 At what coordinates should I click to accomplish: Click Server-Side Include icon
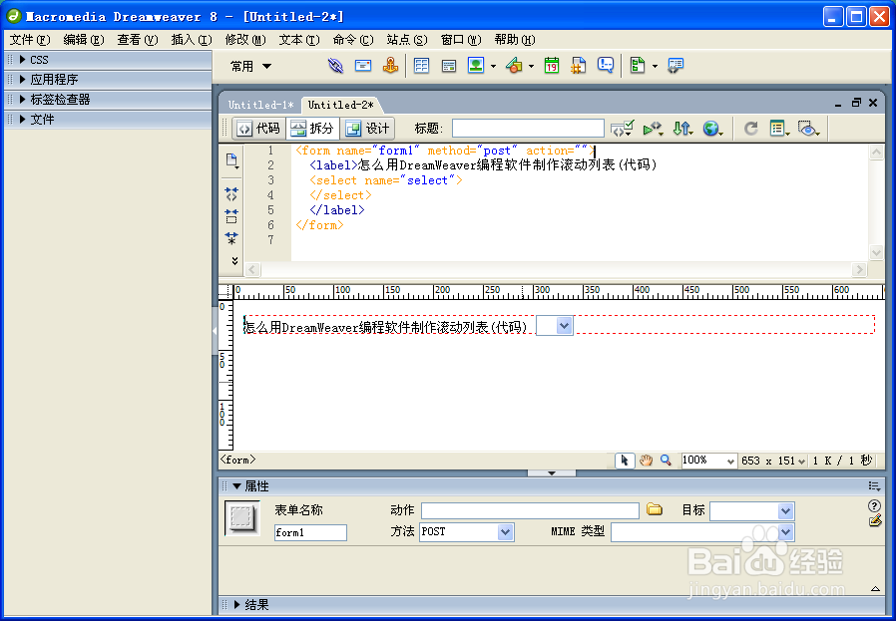579,66
